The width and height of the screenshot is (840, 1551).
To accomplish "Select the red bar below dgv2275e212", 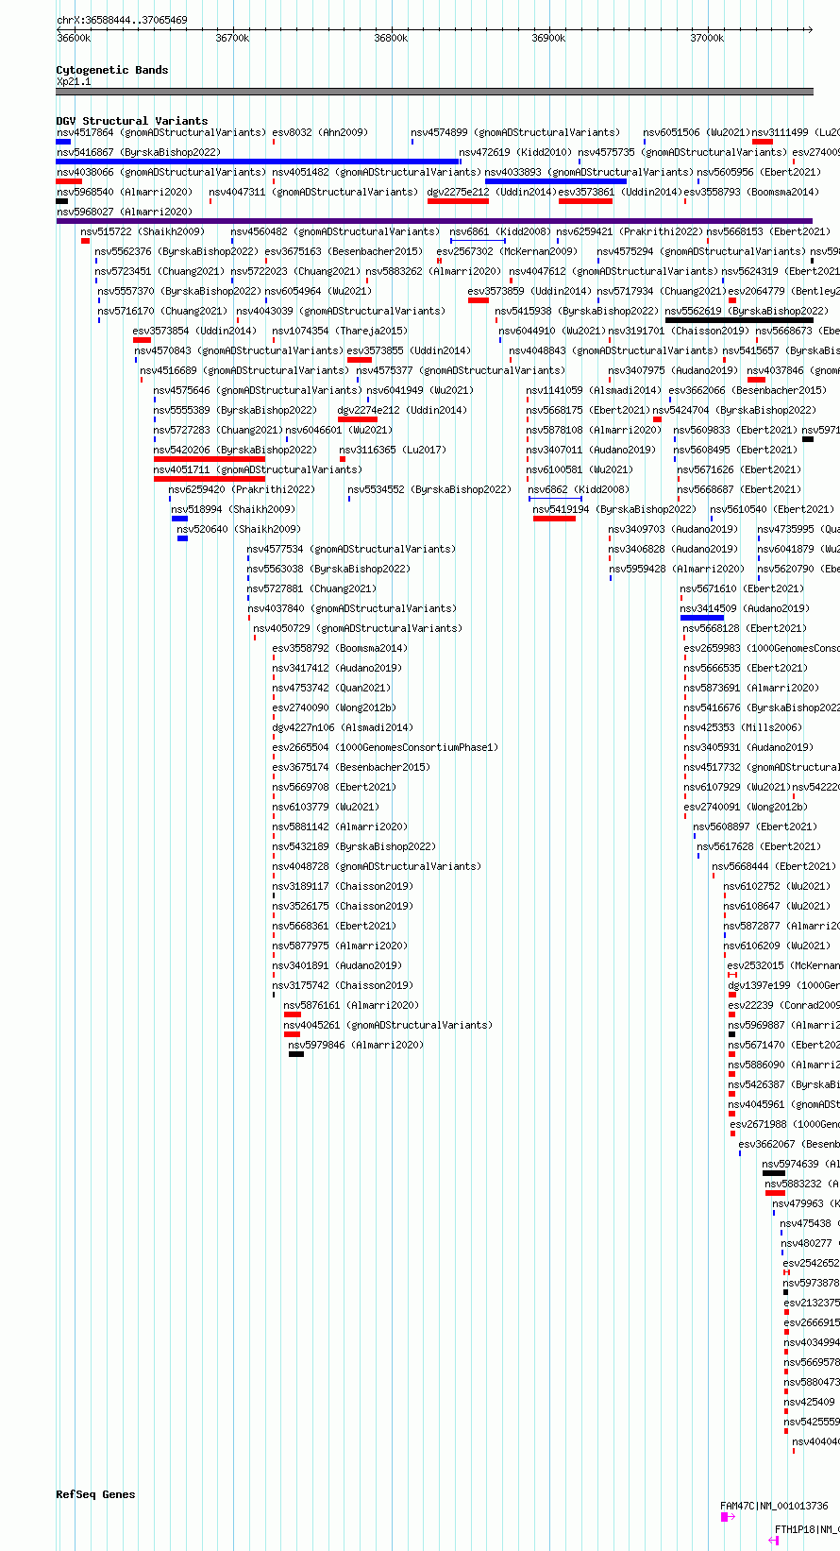I will click(x=458, y=201).
